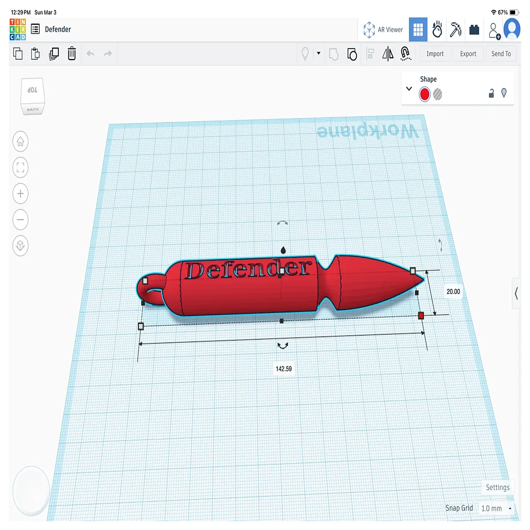Screen dimensions: 530x530
Task: Click the Send To button
Action: 501,54
